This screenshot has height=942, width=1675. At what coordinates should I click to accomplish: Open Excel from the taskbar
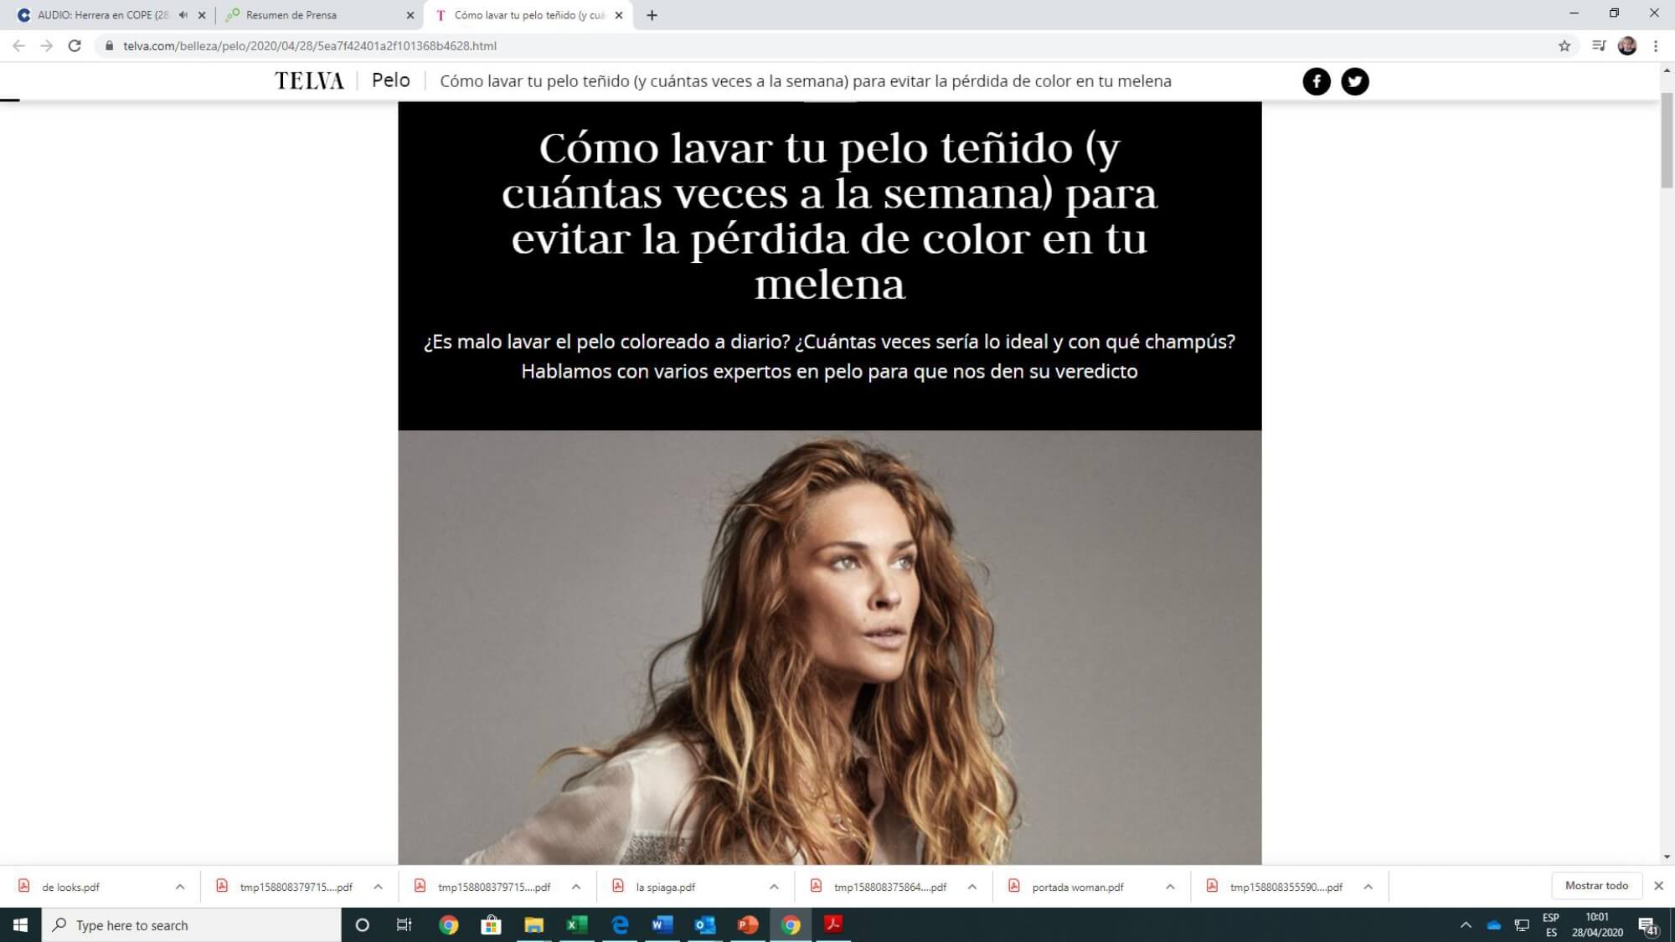(576, 924)
